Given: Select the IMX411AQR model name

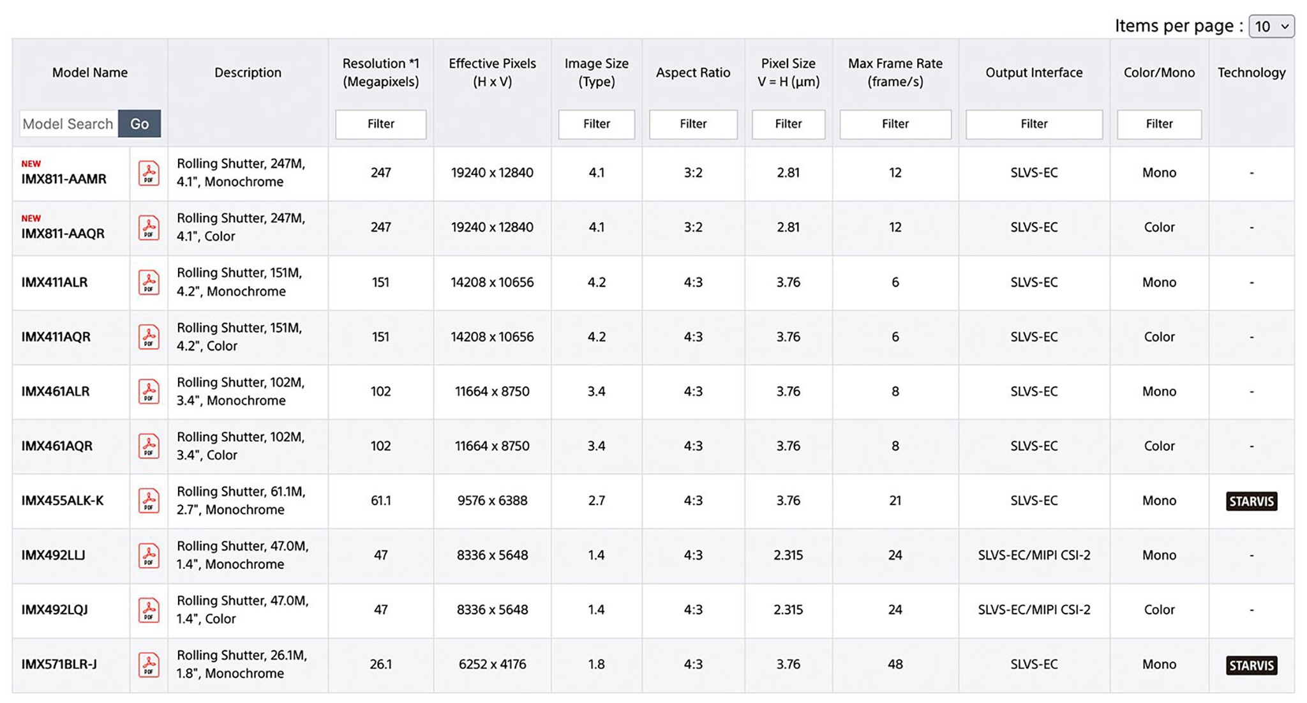Looking at the screenshot, I should click(56, 336).
